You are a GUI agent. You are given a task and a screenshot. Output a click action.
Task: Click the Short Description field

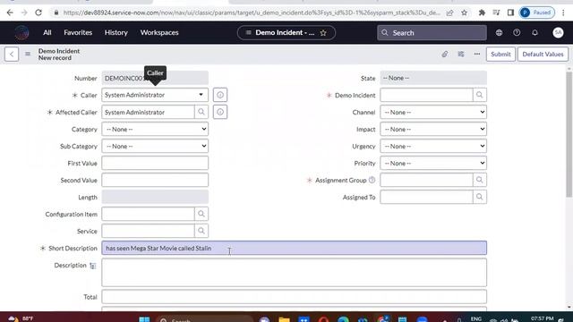coord(295,248)
